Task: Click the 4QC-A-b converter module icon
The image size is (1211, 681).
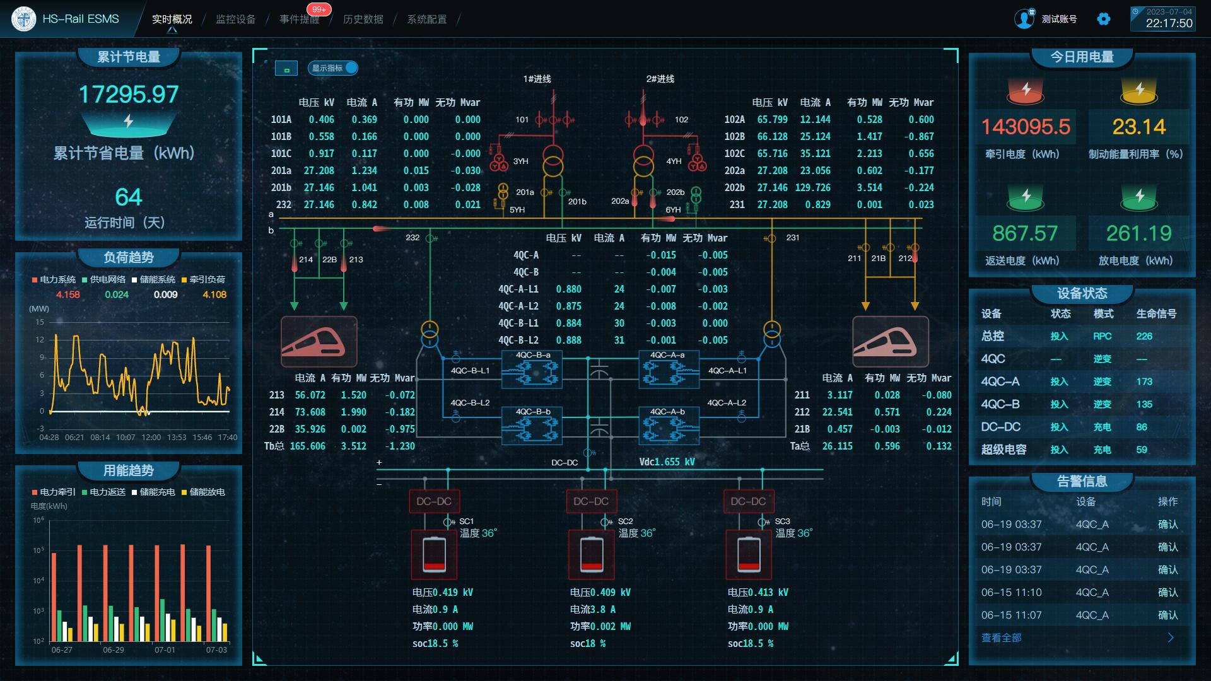Action: 669,427
